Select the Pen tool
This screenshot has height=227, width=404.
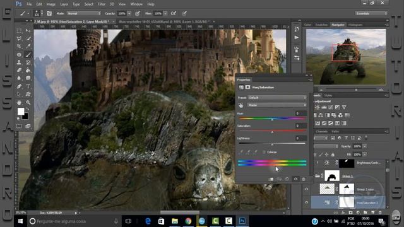point(19,86)
